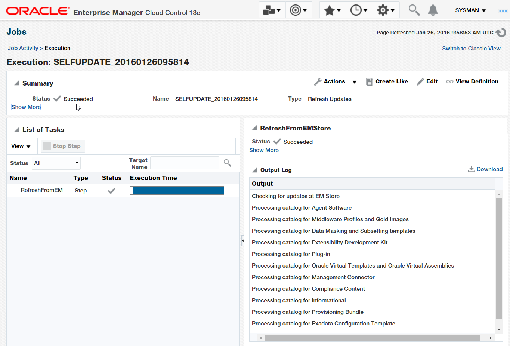Select 'Processing catalog for Plug-in' line
Screen dimensions: 510x346
(x=291, y=254)
